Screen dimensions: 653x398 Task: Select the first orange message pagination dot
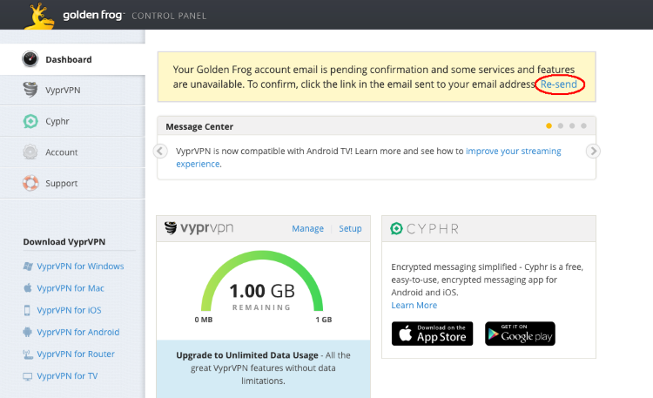click(549, 126)
